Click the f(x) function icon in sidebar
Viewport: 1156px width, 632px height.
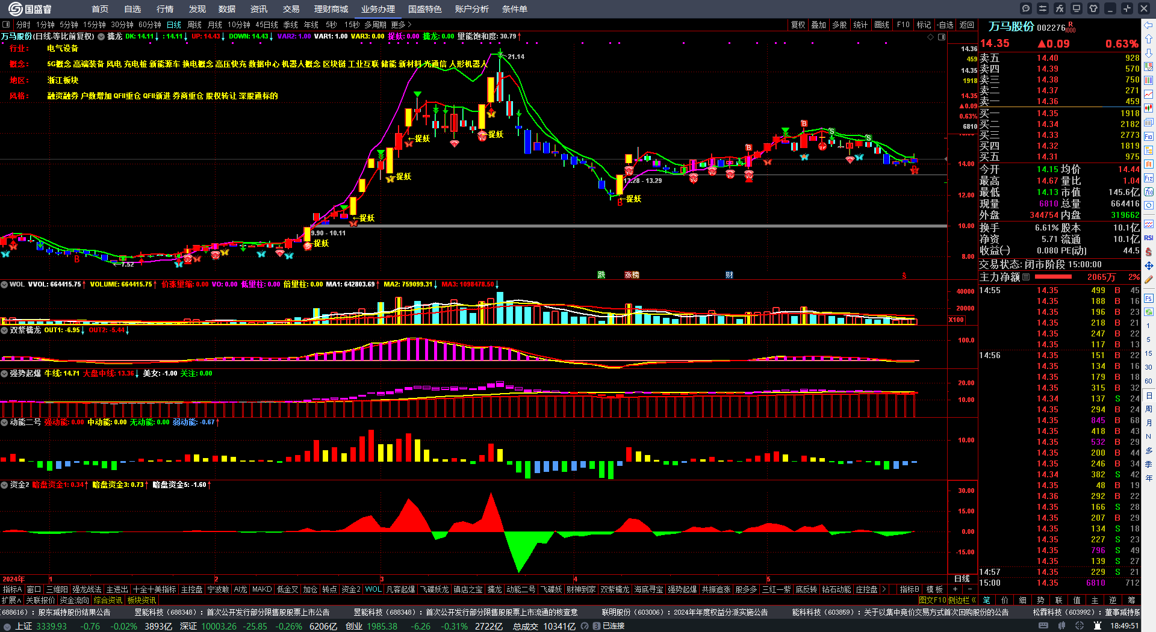point(1149,192)
